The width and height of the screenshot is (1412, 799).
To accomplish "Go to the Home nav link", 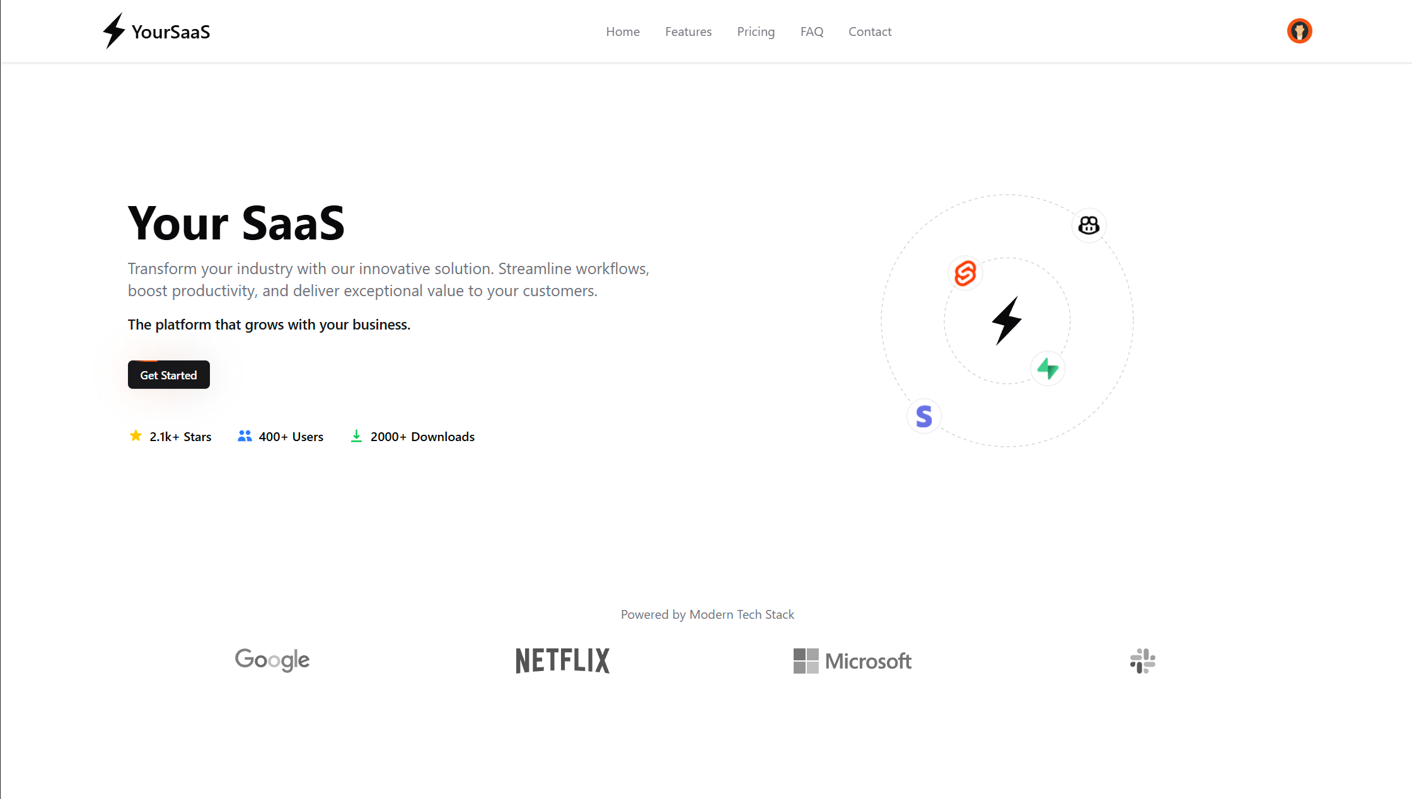I will 623,32.
